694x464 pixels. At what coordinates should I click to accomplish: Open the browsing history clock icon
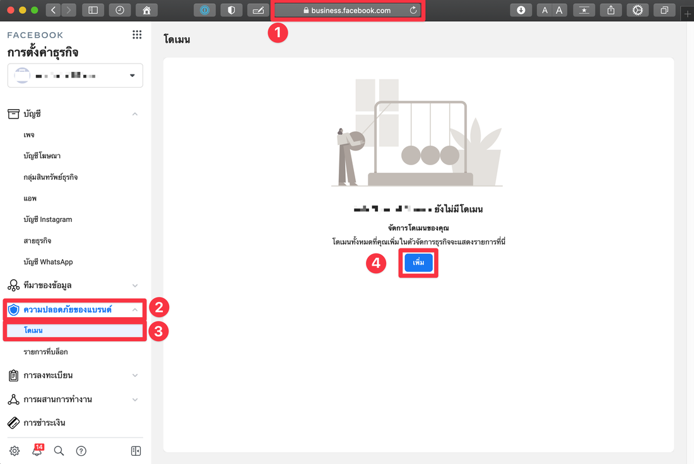(120, 10)
